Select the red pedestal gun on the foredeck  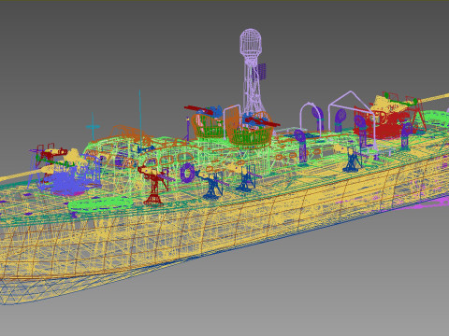tap(154, 185)
